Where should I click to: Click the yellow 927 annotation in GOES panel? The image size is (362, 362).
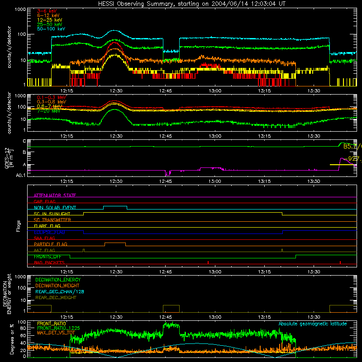[x=353, y=159]
